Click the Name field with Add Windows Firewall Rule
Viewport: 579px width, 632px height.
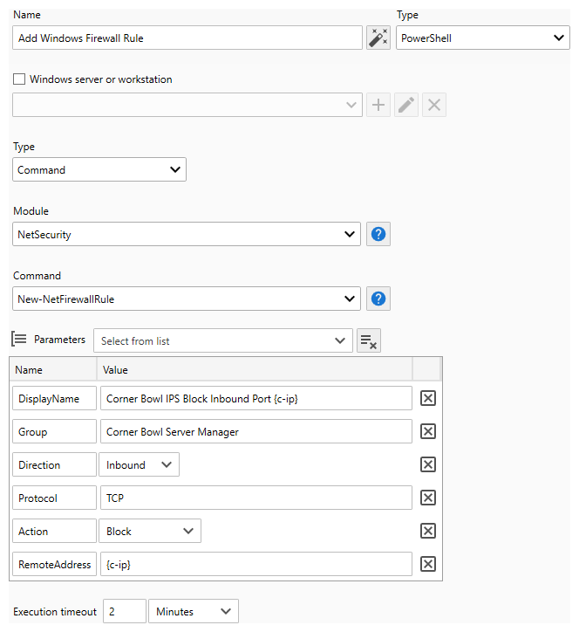(x=187, y=38)
